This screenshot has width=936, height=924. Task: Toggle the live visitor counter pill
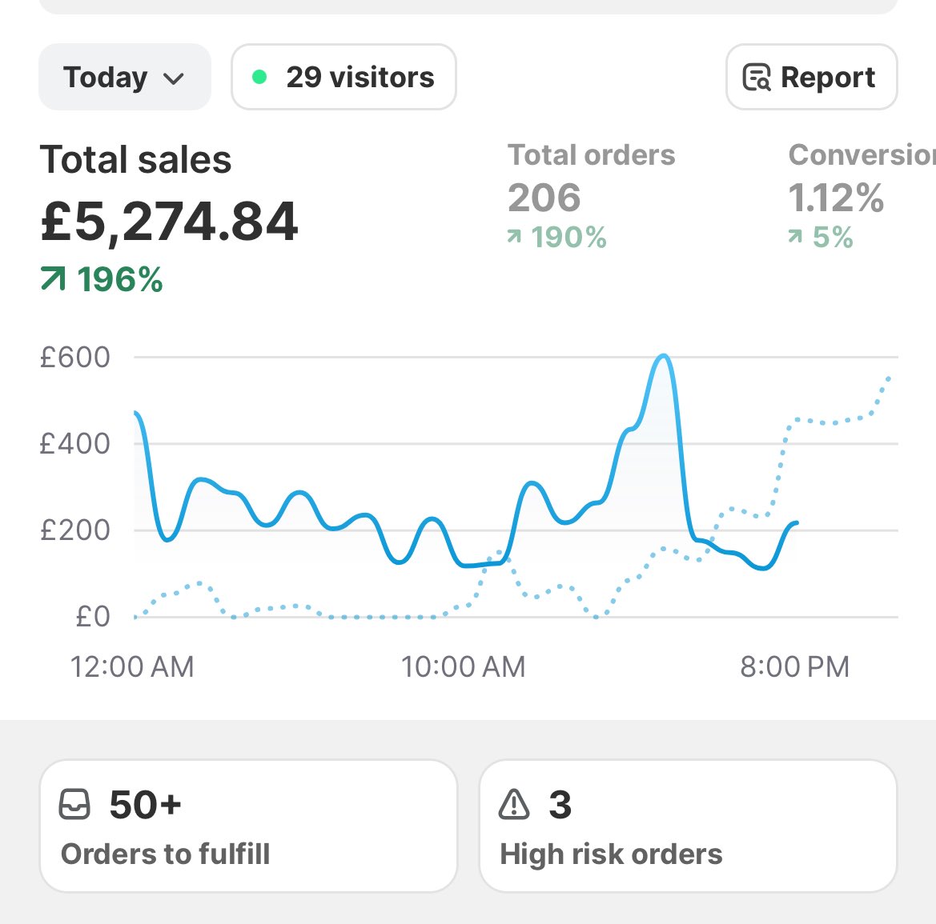(343, 77)
